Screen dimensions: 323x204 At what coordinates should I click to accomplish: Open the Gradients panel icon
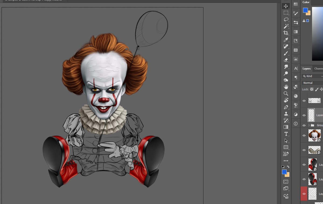click(296, 32)
